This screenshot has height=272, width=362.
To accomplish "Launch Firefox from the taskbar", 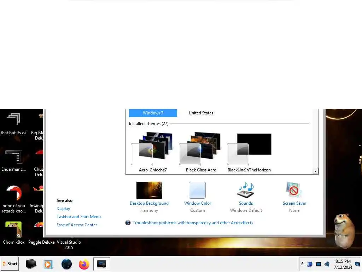I will [x=84, y=264].
